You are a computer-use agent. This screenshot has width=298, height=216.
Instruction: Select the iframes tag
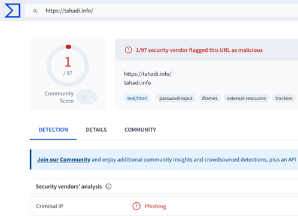(x=209, y=98)
